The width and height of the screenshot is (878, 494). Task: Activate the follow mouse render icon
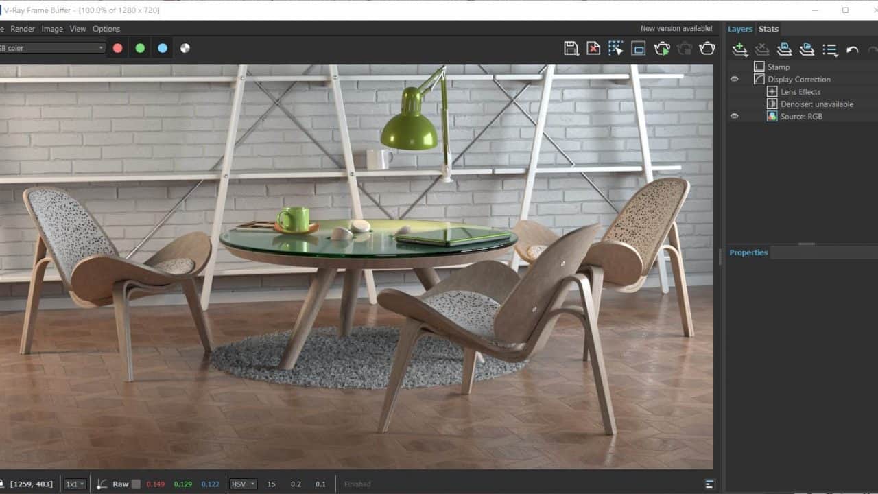pyautogui.click(x=616, y=48)
